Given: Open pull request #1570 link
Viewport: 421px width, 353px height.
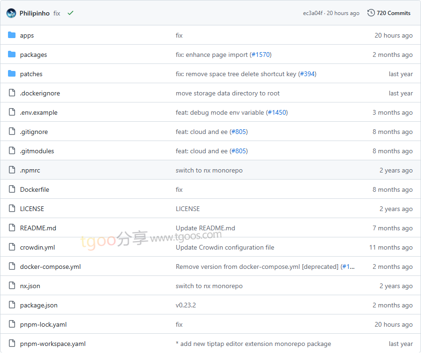Looking at the screenshot, I should click(x=260, y=55).
